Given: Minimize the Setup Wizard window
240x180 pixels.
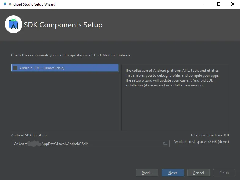Looking at the screenshot, I should pyautogui.click(x=204, y=4).
